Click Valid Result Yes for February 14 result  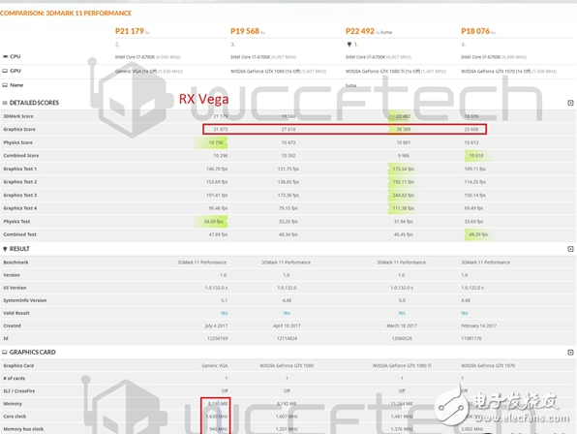465,313
